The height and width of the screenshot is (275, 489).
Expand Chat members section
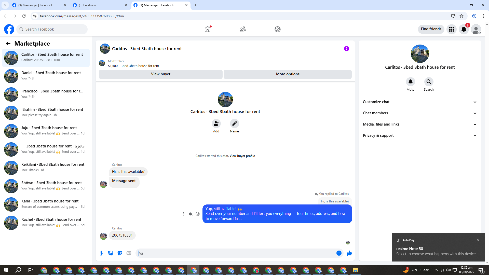pos(419,113)
